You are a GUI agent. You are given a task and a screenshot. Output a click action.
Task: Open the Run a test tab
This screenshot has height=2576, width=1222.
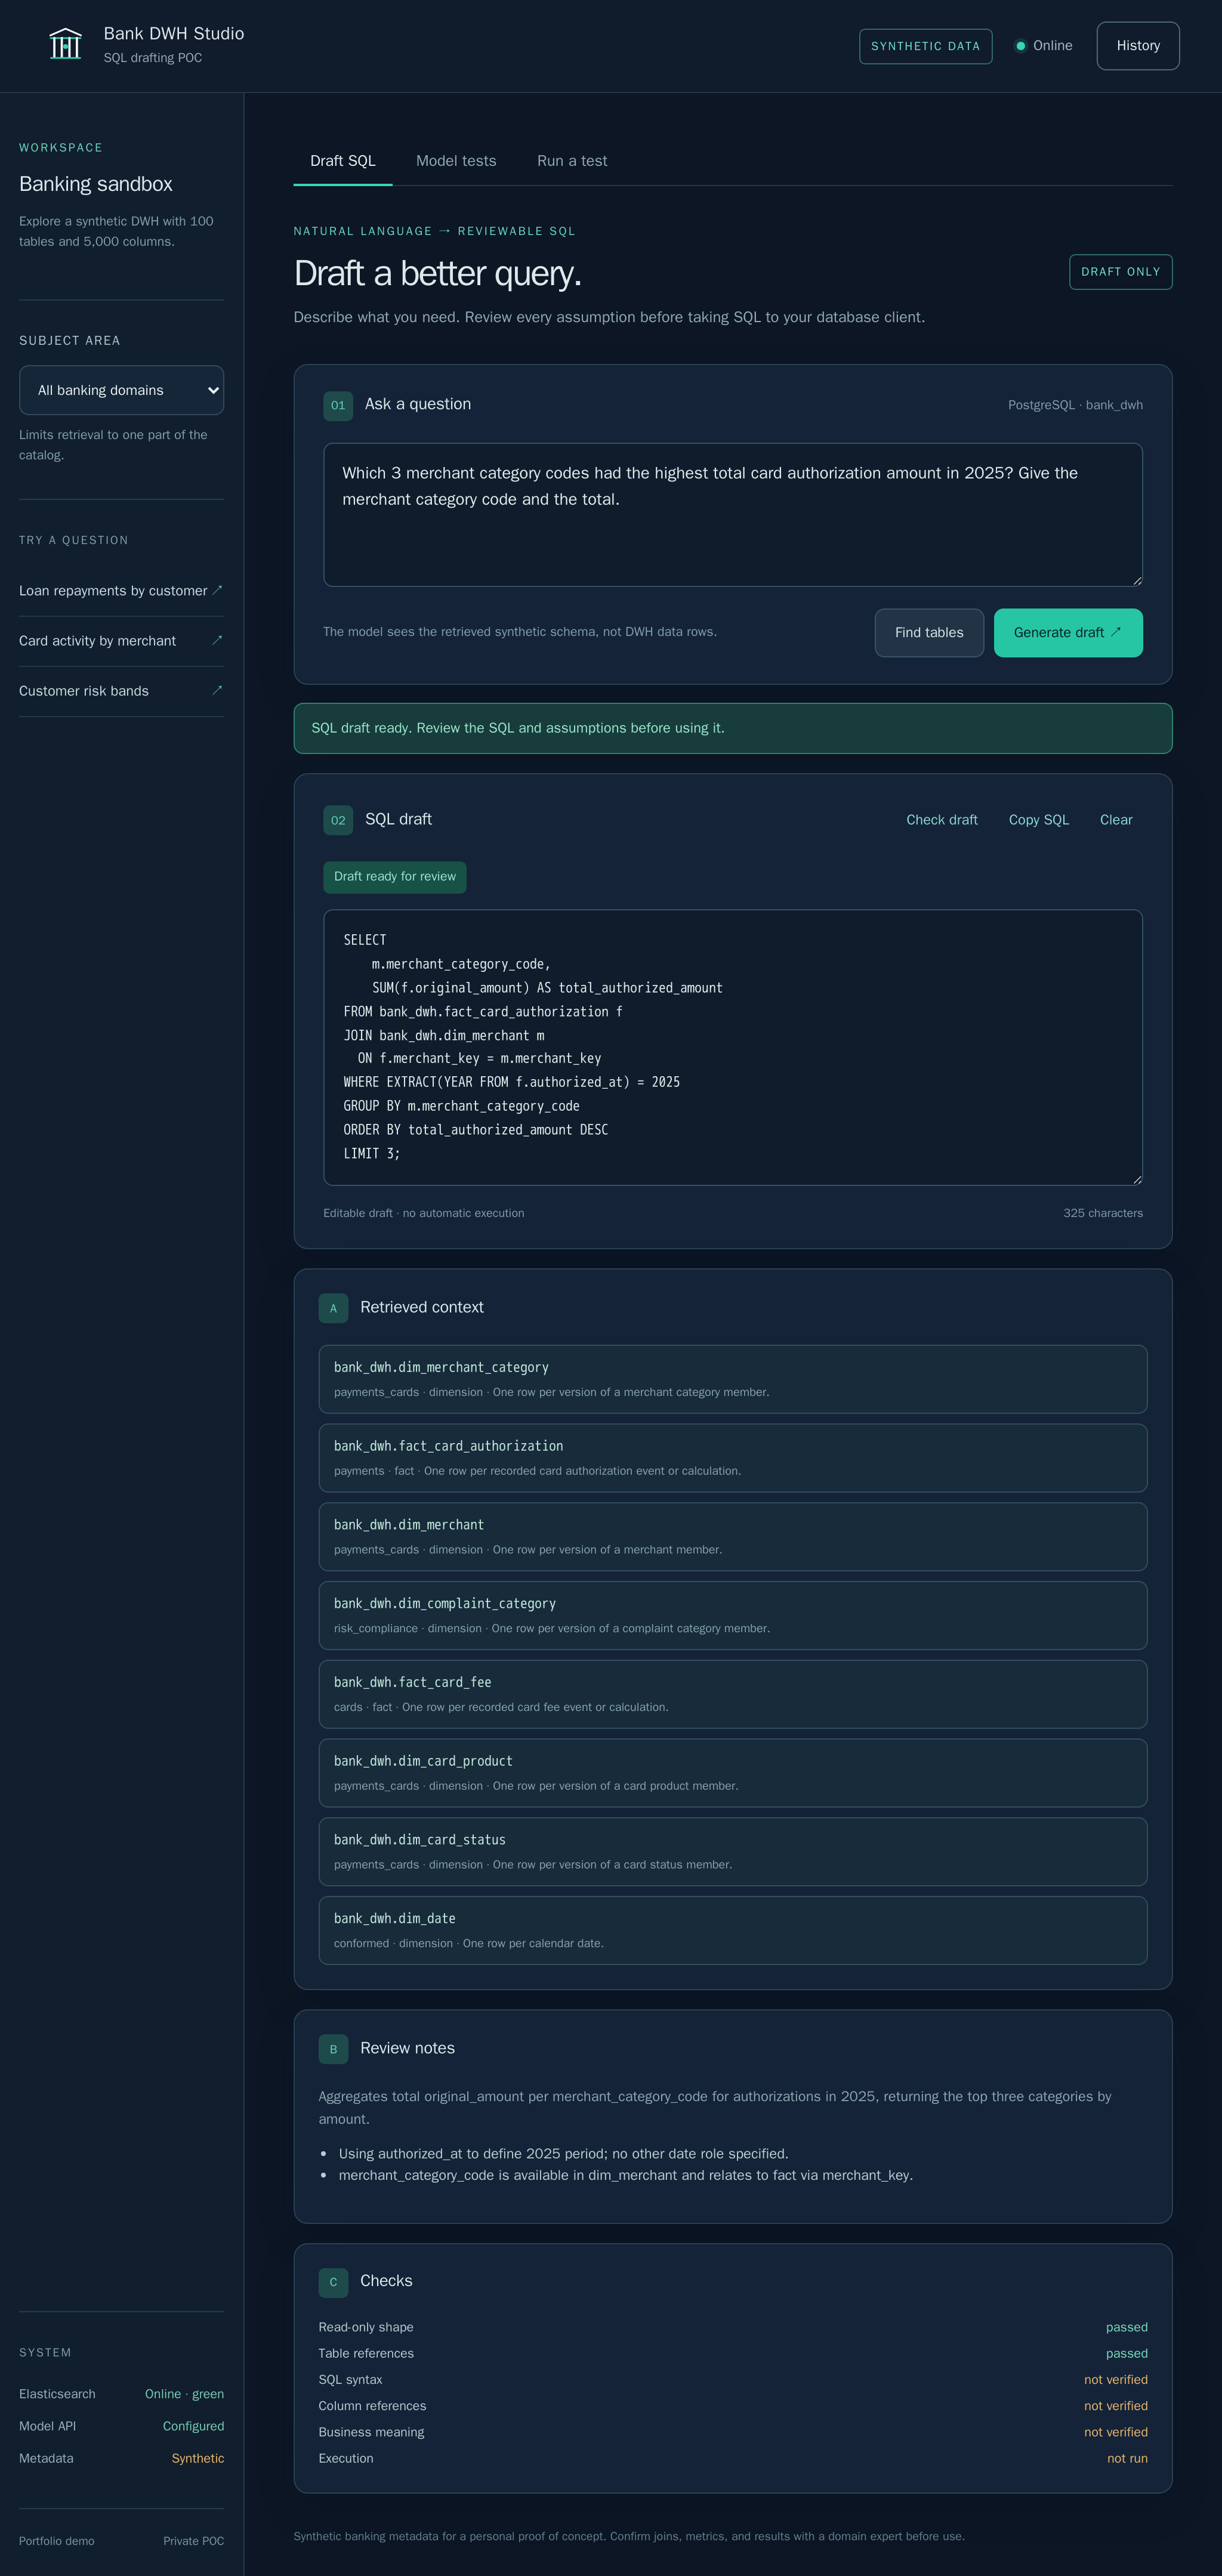(x=572, y=161)
